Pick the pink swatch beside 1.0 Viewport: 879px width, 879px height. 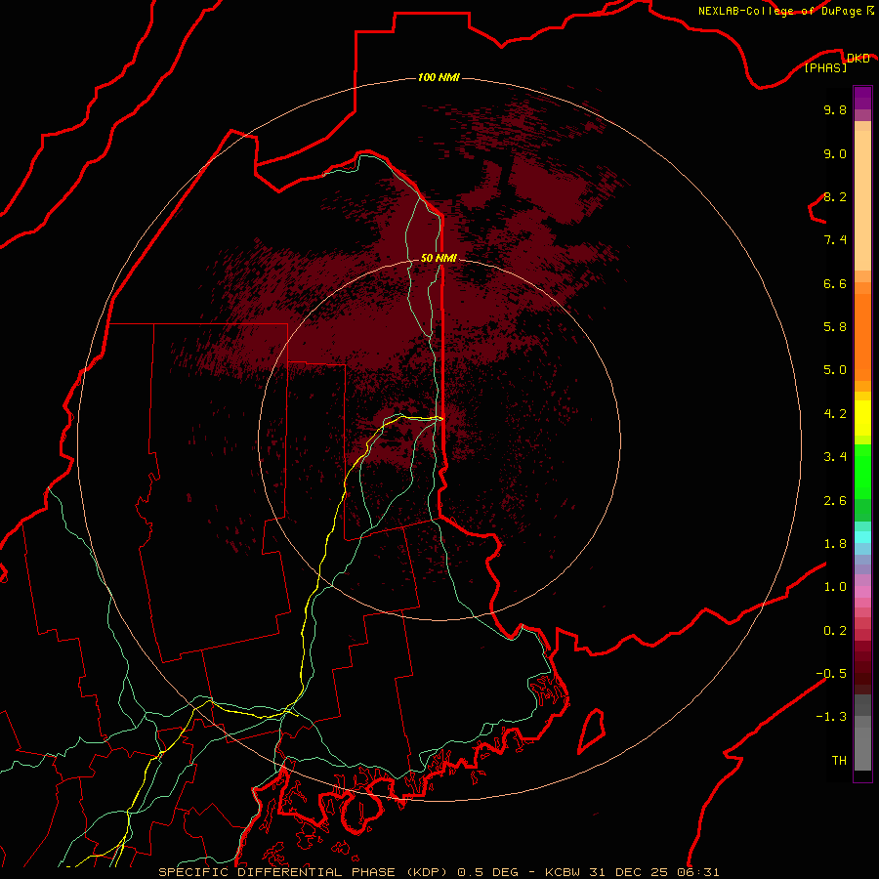pos(862,592)
